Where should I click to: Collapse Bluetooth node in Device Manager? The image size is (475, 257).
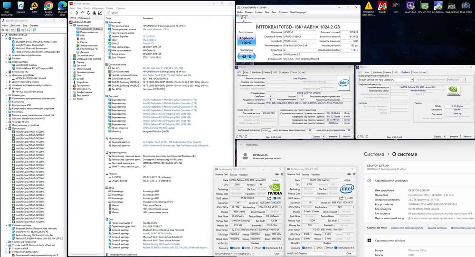pyautogui.click(x=6, y=38)
